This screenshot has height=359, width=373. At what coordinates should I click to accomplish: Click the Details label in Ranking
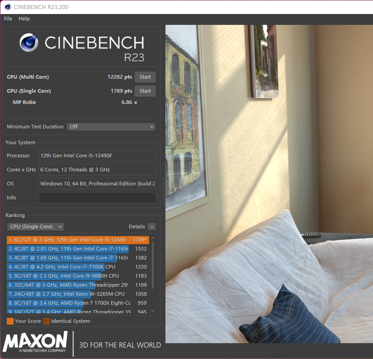pyautogui.click(x=137, y=227)
